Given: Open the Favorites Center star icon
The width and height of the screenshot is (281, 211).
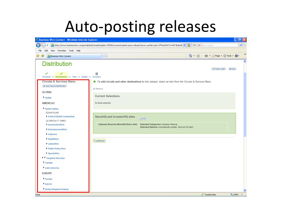Looking at the screenshot, I should click(38, 56).
